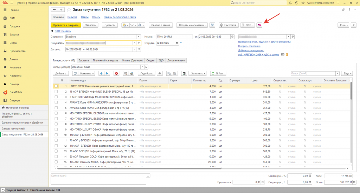Tick checkbox for row 4 AVANCE КИЛИМАНДЖАРО

(56, 102)
